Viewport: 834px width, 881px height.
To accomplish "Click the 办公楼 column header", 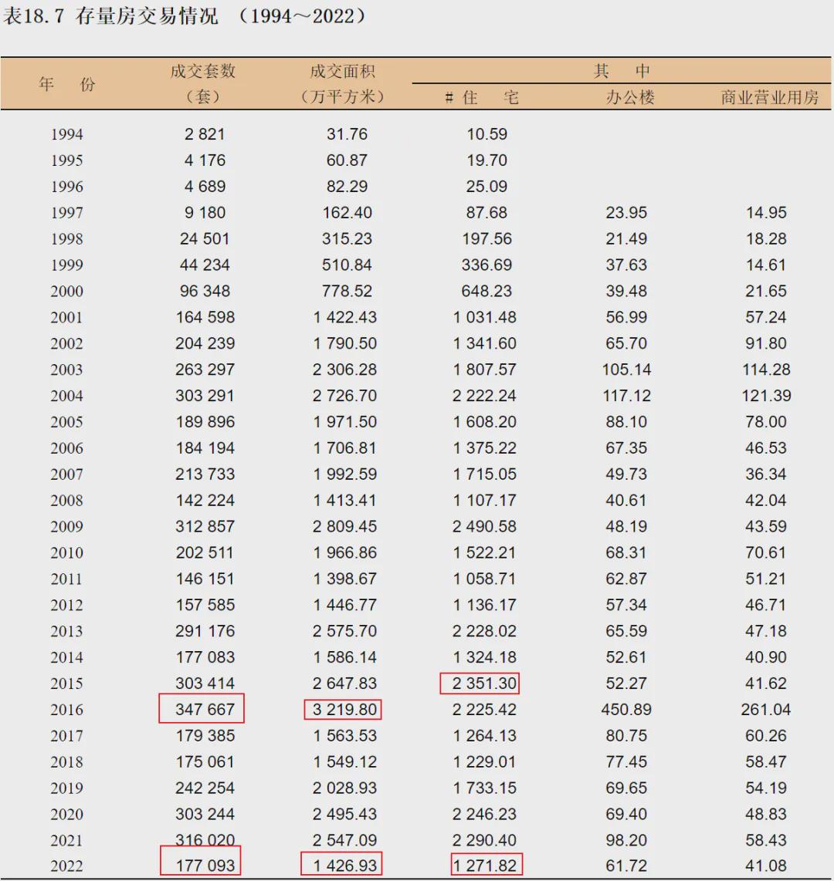I will tap(630, 98).
